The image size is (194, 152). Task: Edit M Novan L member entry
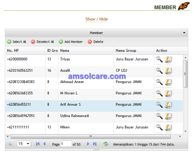(x=169, y=94)
